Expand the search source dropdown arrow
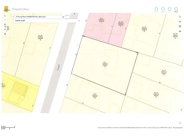The image size is (184, 138). 13,17
